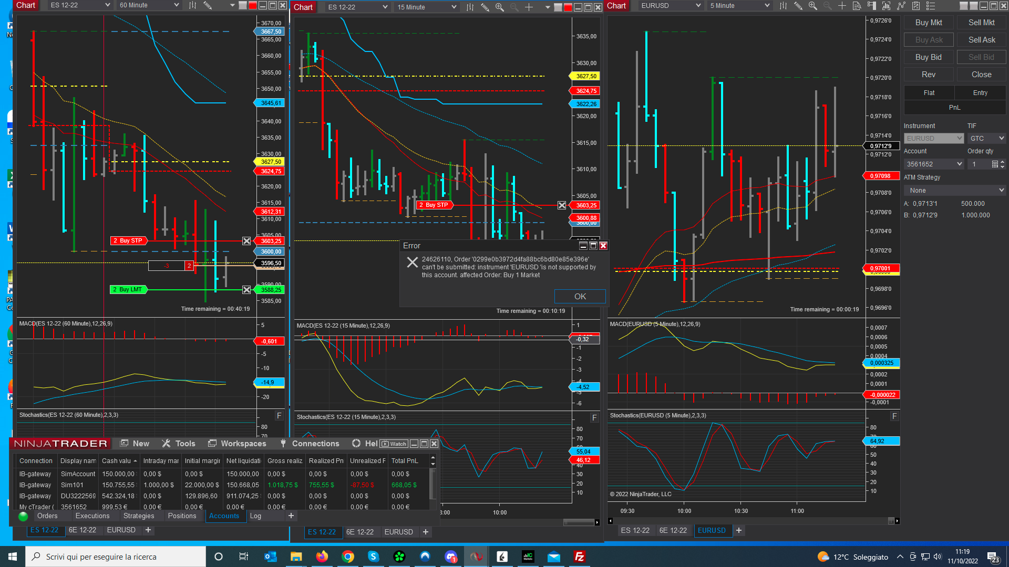Cancel the Buy LMT order on 60 Minute chart
This screenshot has height=567, width=1009.
coord(246,290)
